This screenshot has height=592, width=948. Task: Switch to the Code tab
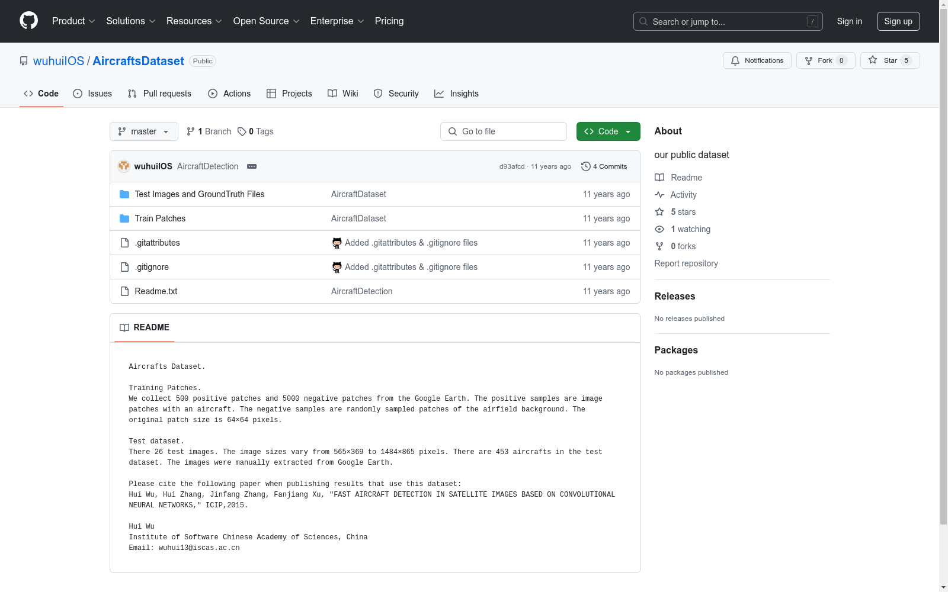click(41, 94)
